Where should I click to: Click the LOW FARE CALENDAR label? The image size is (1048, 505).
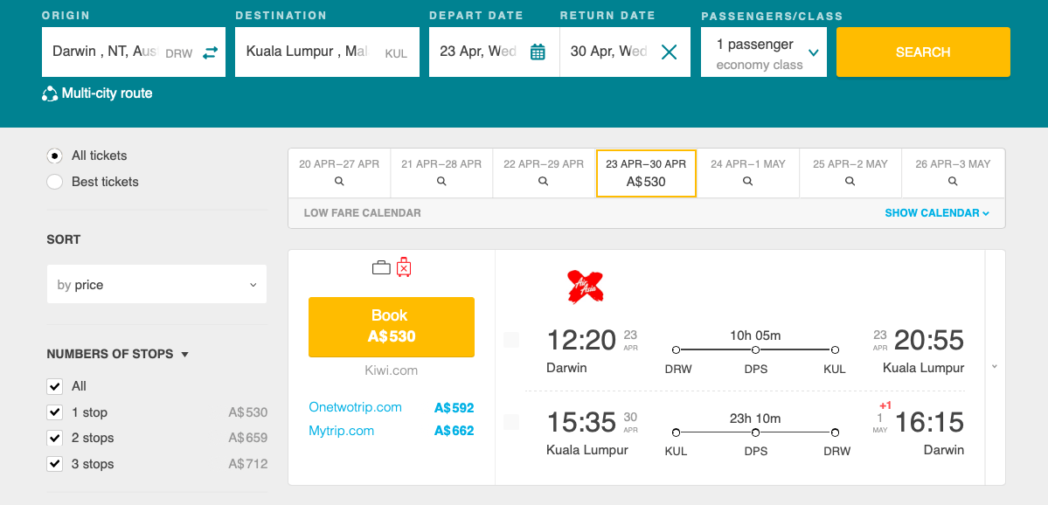(362, 213)
